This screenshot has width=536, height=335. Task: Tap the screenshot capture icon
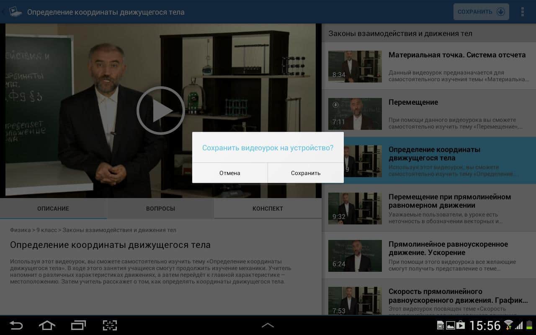pos(110,325)
